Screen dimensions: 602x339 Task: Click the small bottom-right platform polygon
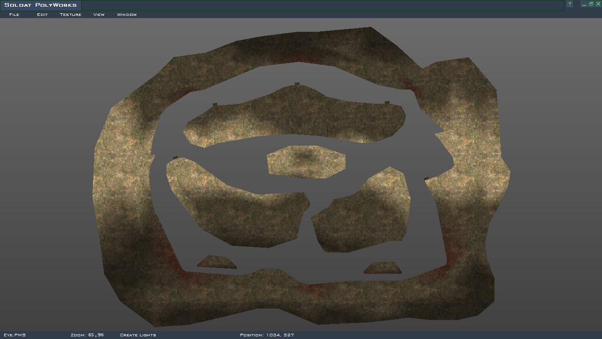pos(383,268)
